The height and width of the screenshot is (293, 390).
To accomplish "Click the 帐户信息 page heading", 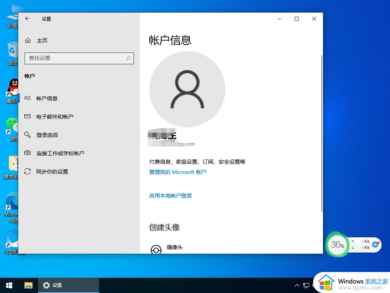I will tap(170, 40).
